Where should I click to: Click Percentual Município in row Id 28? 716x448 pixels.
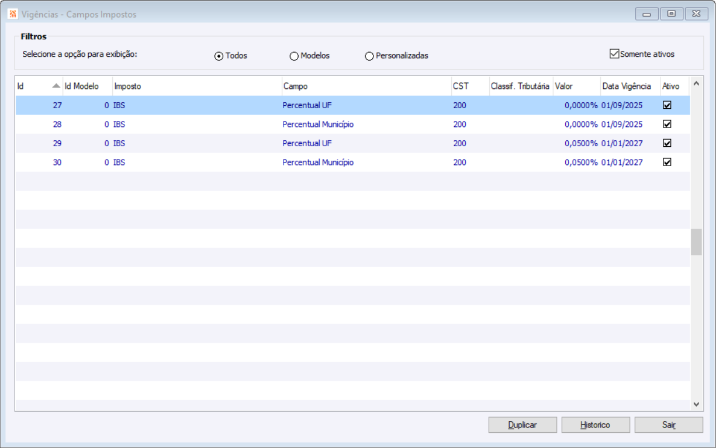coord(318,124)
